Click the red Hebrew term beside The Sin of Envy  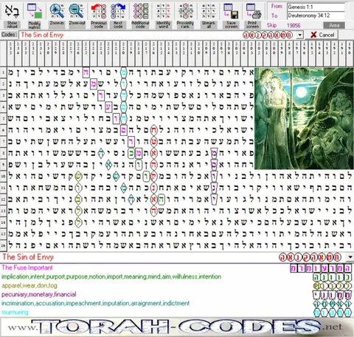pos(310,257)
